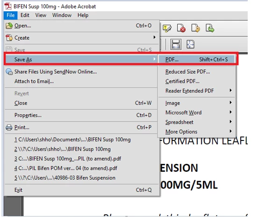
Task: Open the Edit menu
Action: [x=25, y=15]
